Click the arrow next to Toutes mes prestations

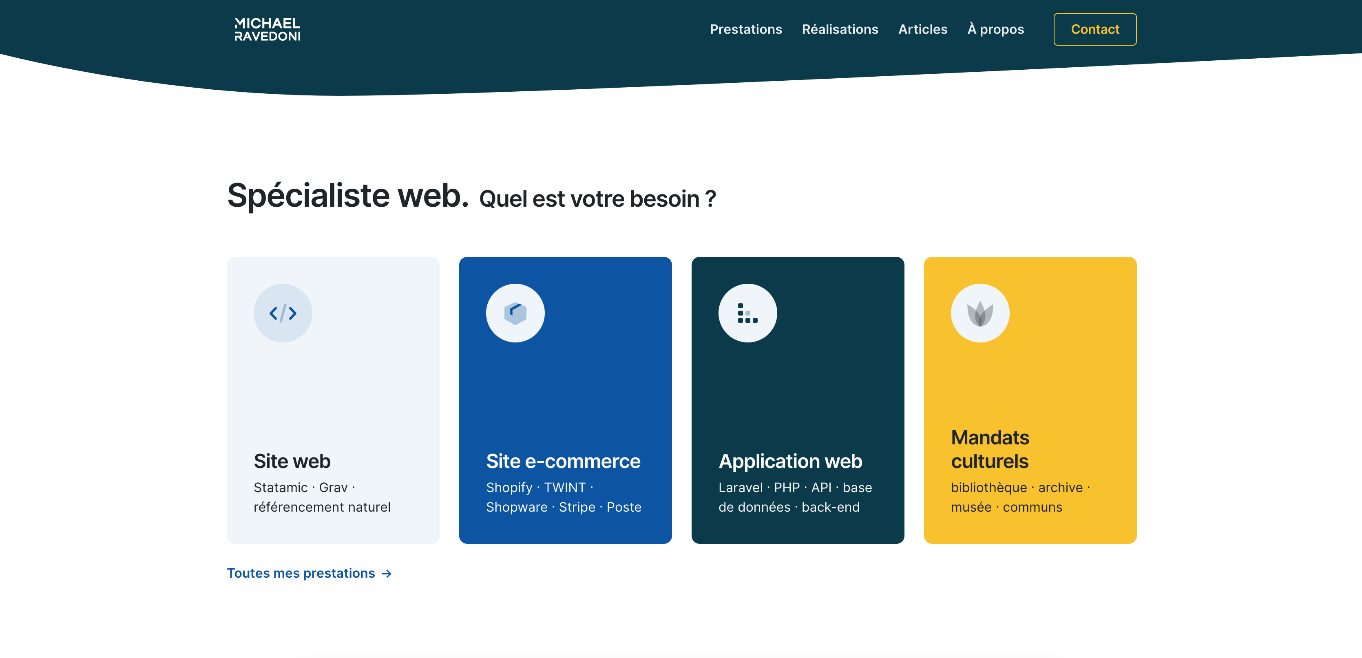(387, 574)
